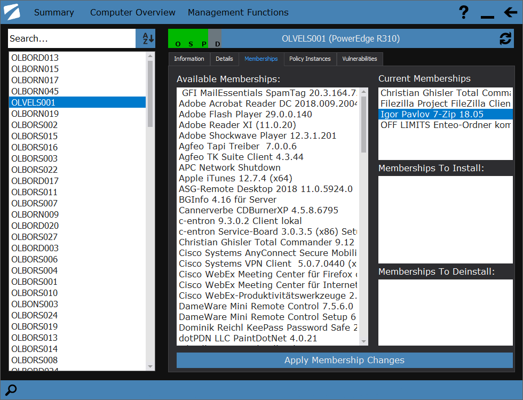Toggle alphabetical sort of computer list
This screenshot has height=400, width=523.
point(145,38)
